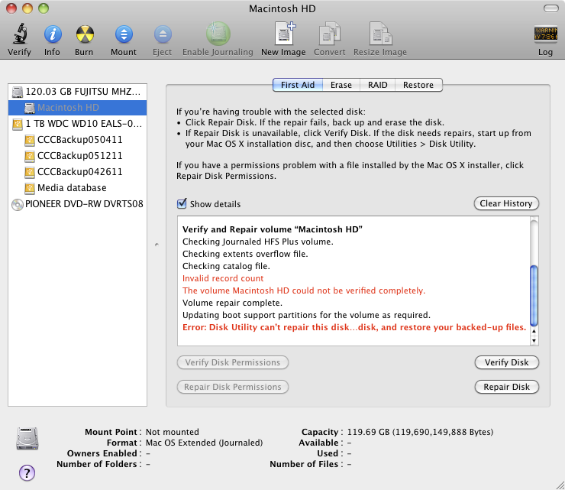Image resolution: width=565 pixels, height=490 pixels.
Task: Switch to the Restore tab
Action: [418, 85]
